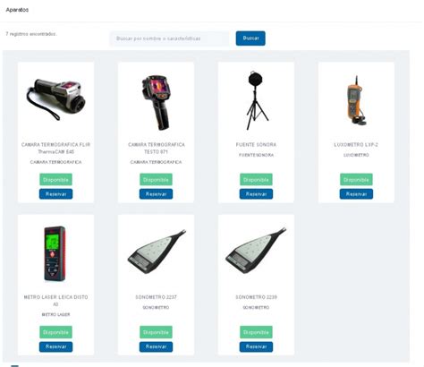Focus the search by name input field
The width and height of the screenshot is (424, 367).
170,38
